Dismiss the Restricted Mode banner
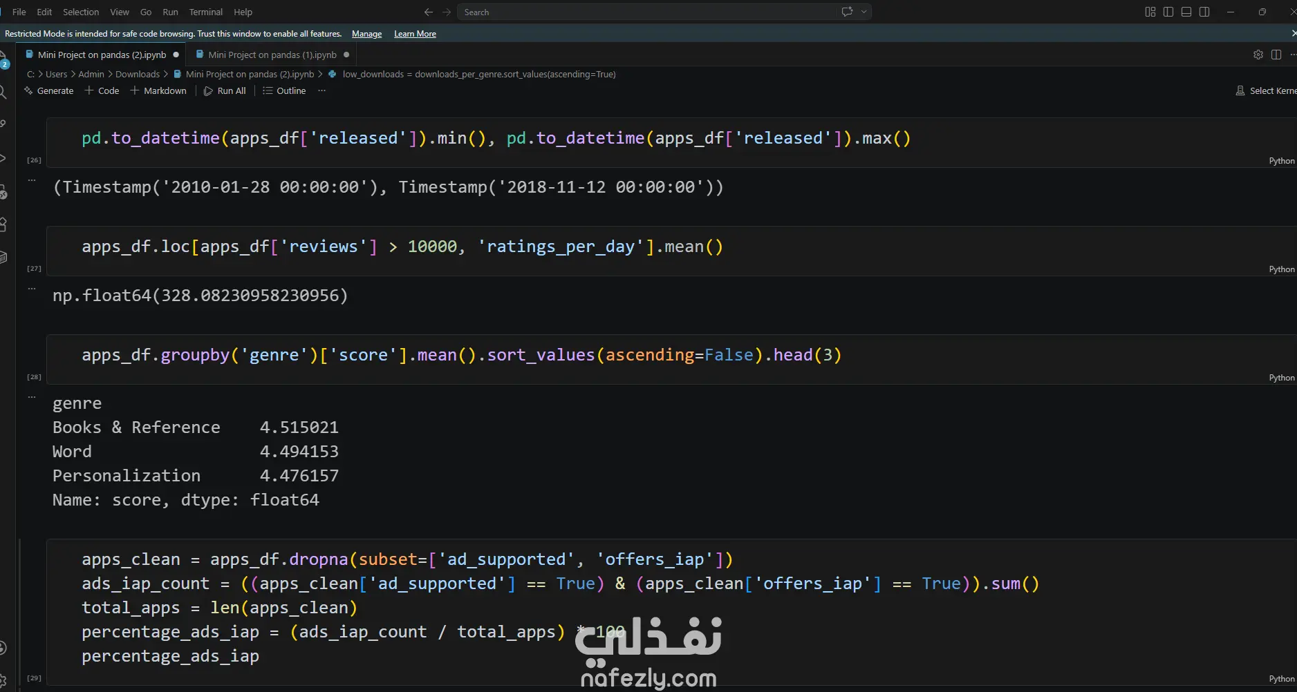Image resolution: width=1297 pixels, height=692 pixels. tap(1293, 33)
